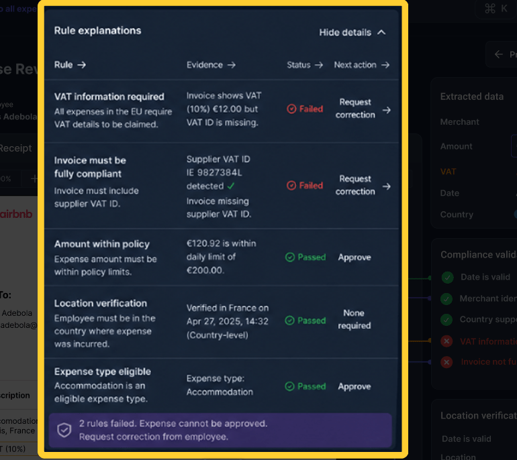Click Approve for Expense type eligible rule
Viewport: 517px width, 460px height.
tap(355, 386)
